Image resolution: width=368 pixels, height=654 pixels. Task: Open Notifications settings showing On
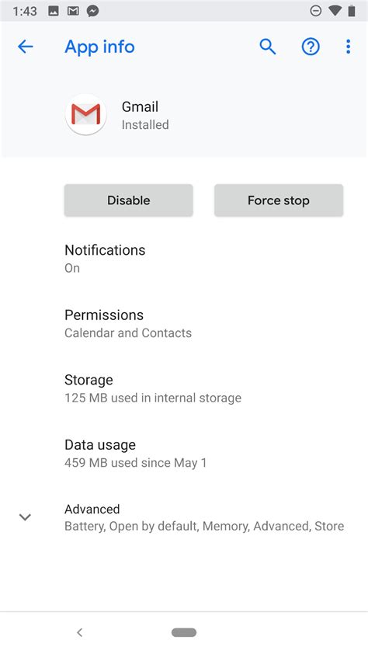pos(184,259)
